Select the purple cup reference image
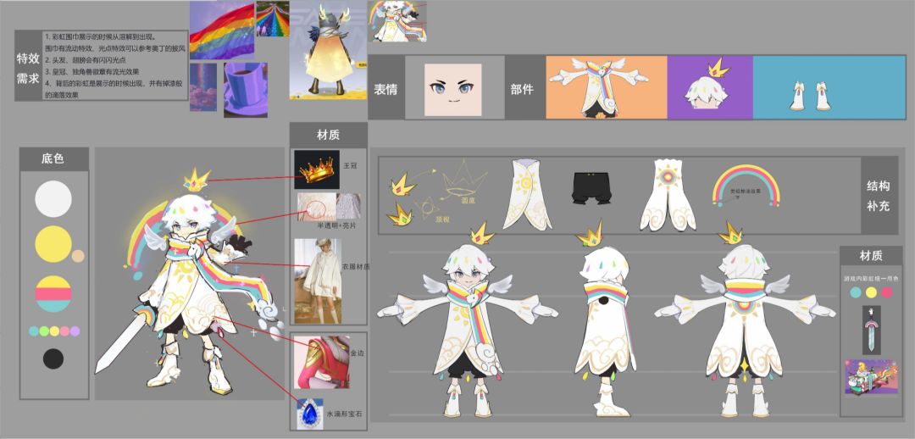The width and height of the screenshot is (915, 439). click(x=245, y=90)
